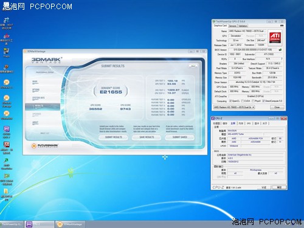304x228 pixels.
Task: Click the 确定 button in CPU-Z
Action: point(279,187)
